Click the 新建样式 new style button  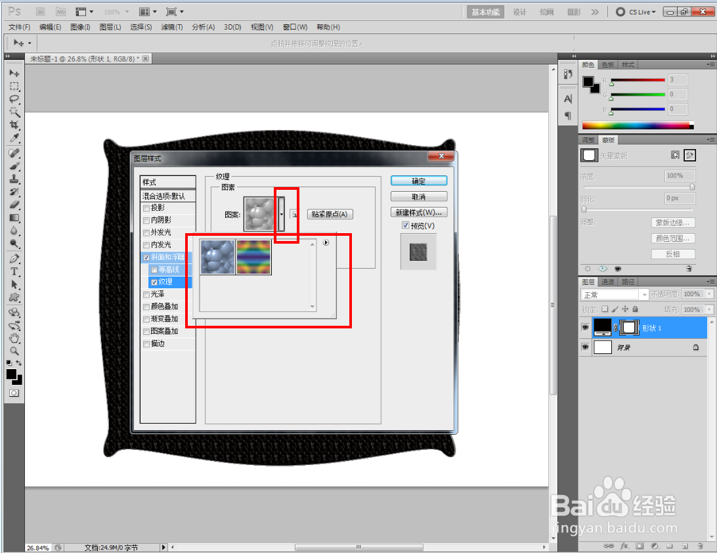click(x=419, y=212)
